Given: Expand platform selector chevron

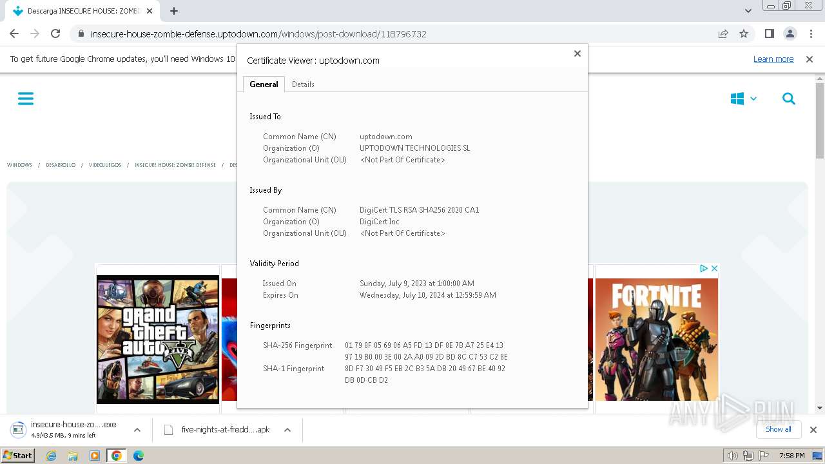Looking at the screenshot, I should pyautogui.click(x=753, y=99).
